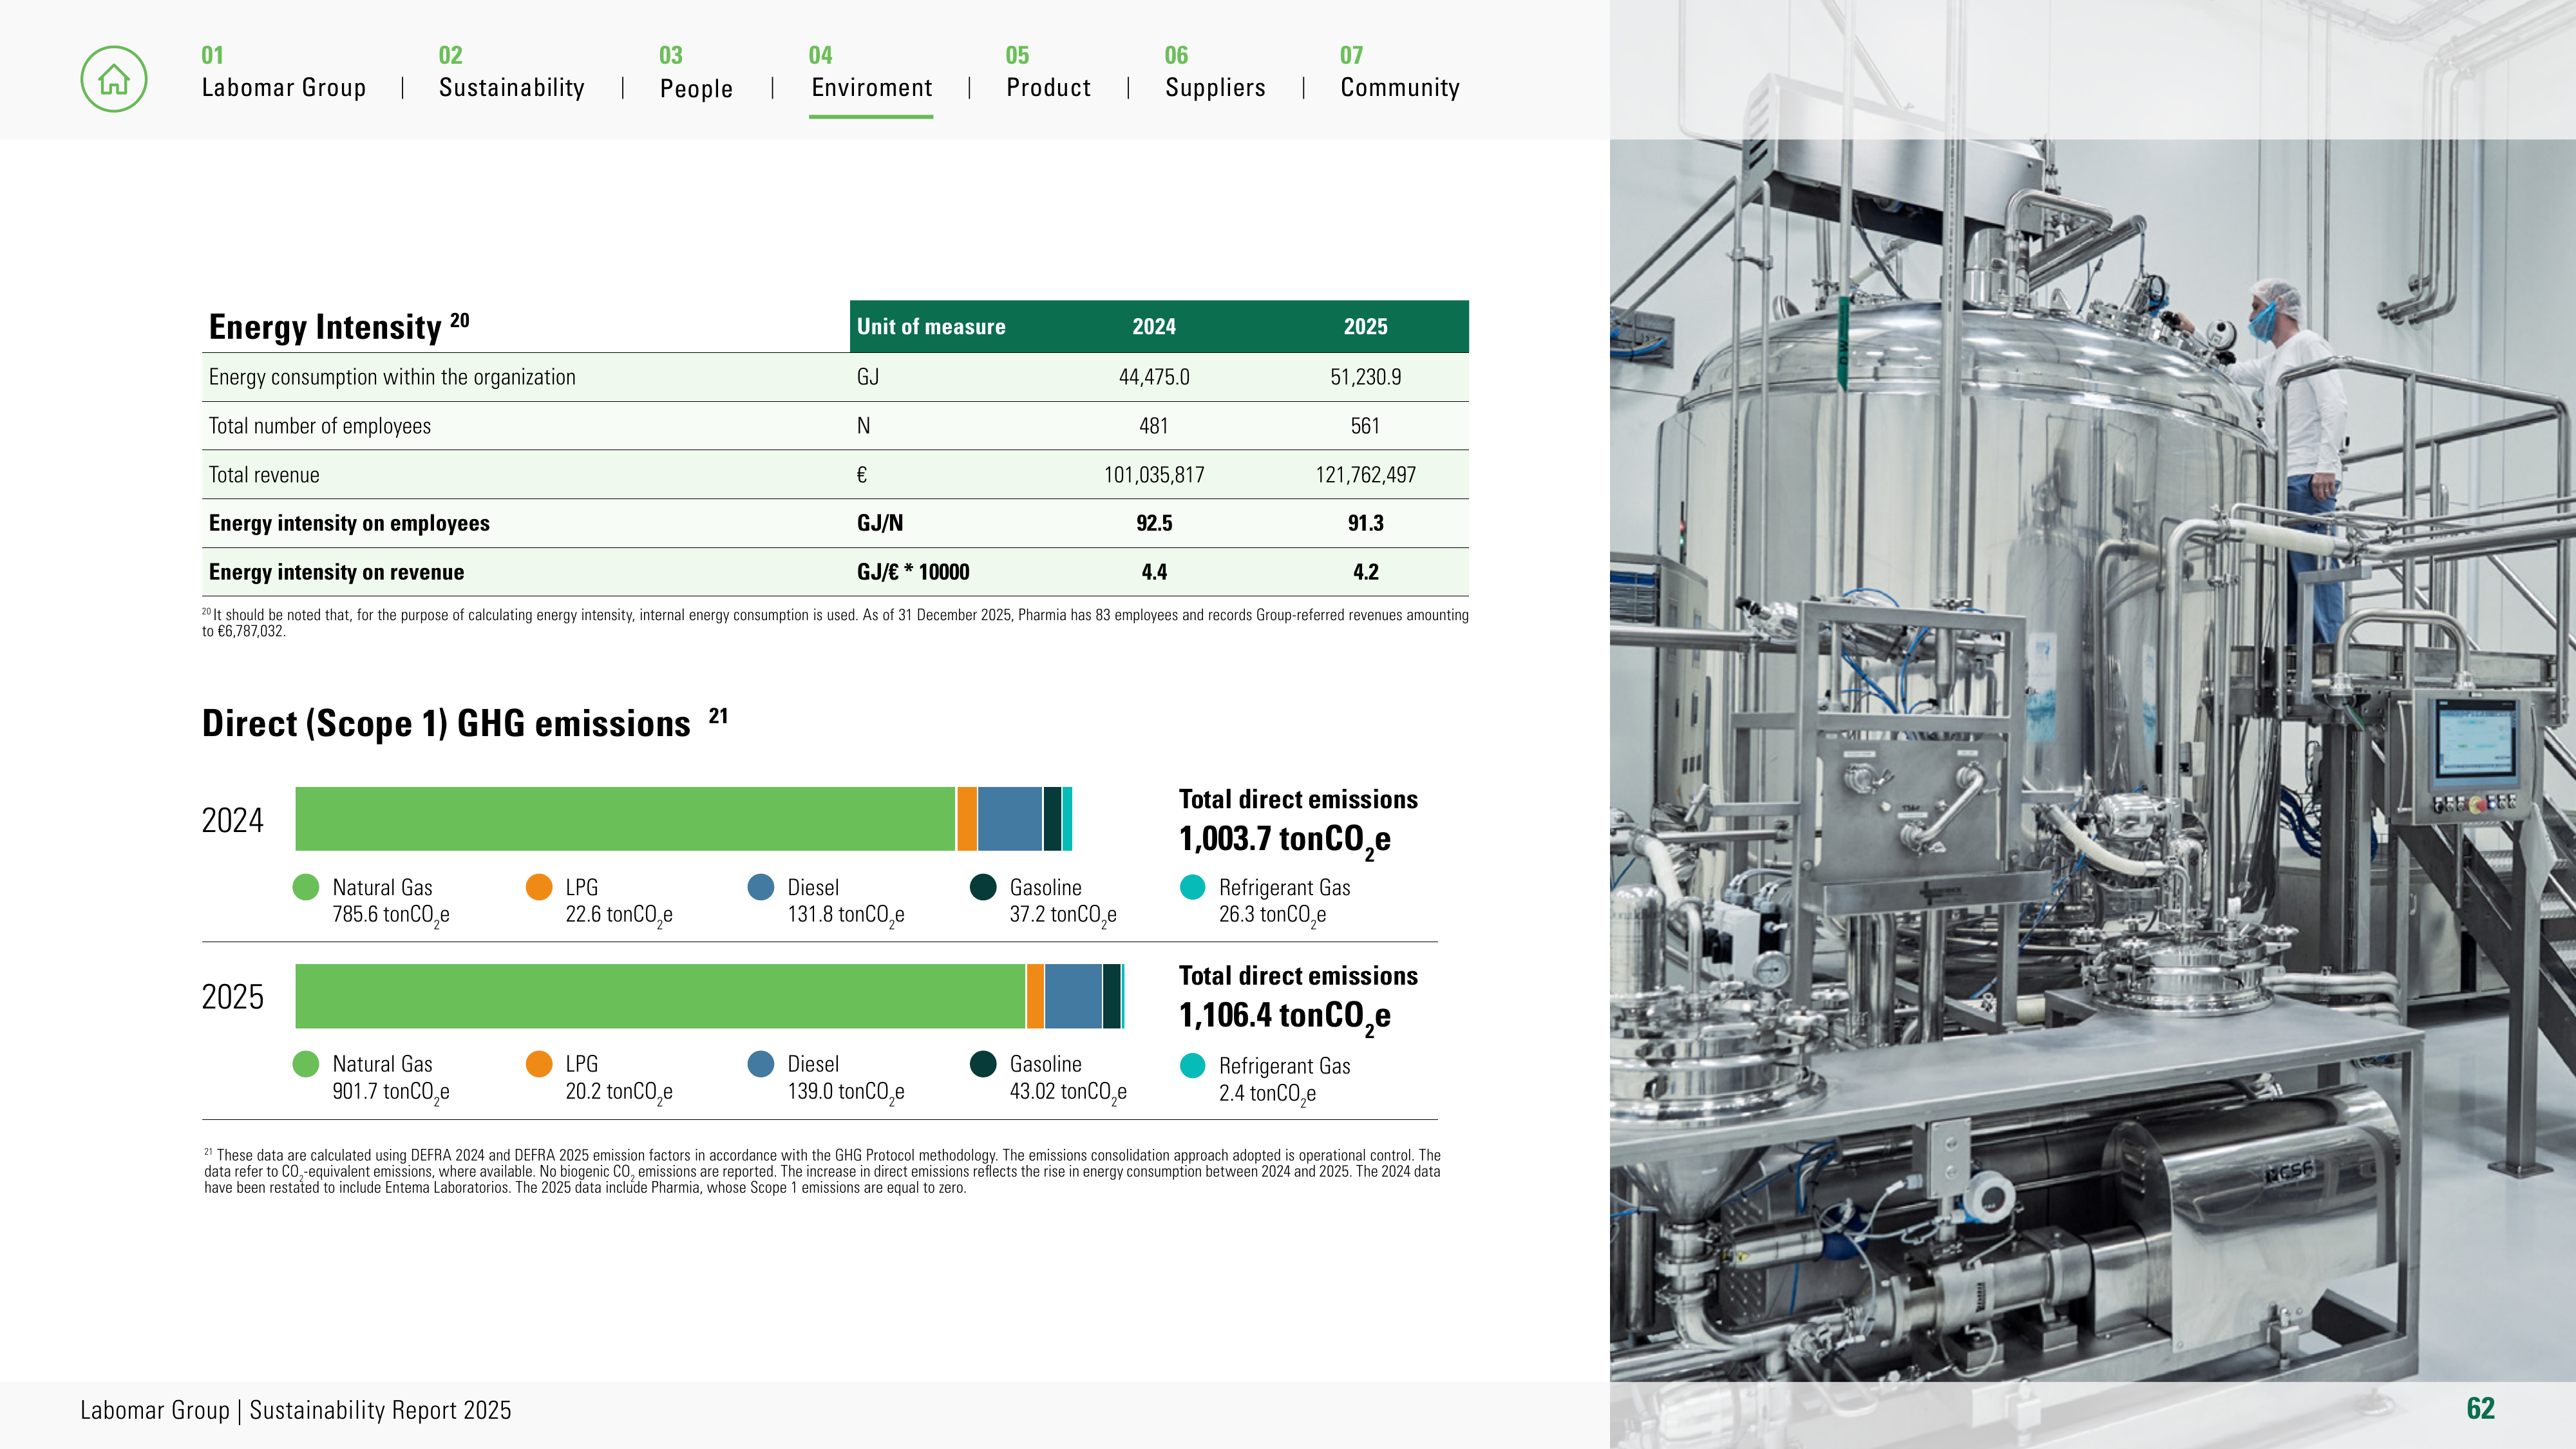2576x1449 pixels.
Task: Click the 2025 Diesel blue legend dot
Action: coord(761,1064)
